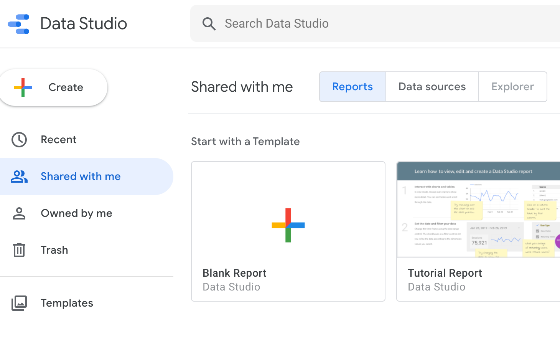Click the Data Studio title text
Viewport: 560px width, 340px height.
click(x=84, y=24)
